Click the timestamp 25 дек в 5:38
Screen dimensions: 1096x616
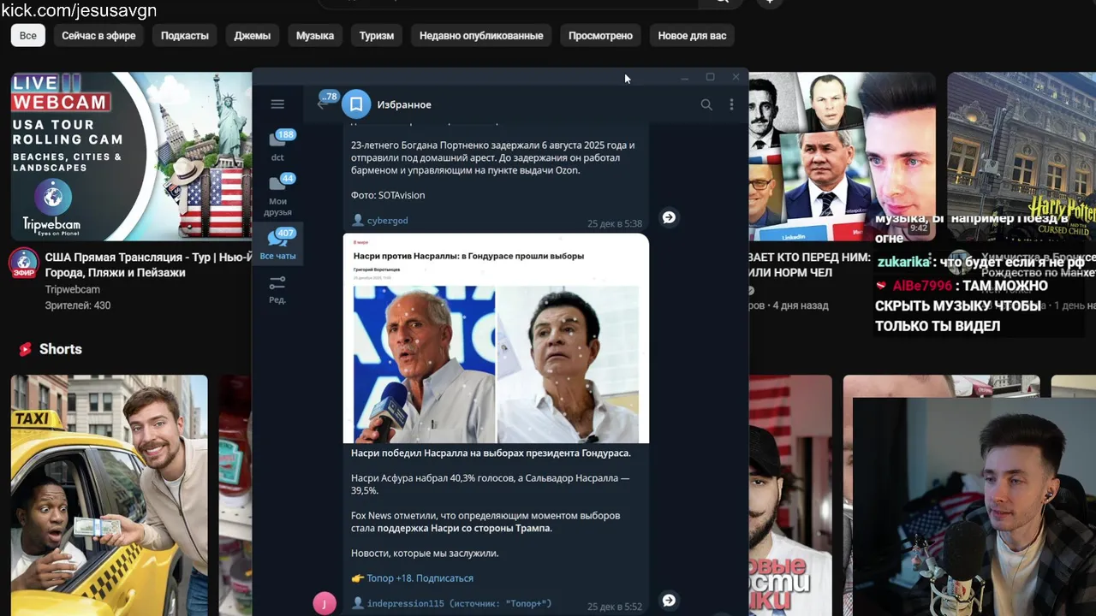tap(614, 223)
